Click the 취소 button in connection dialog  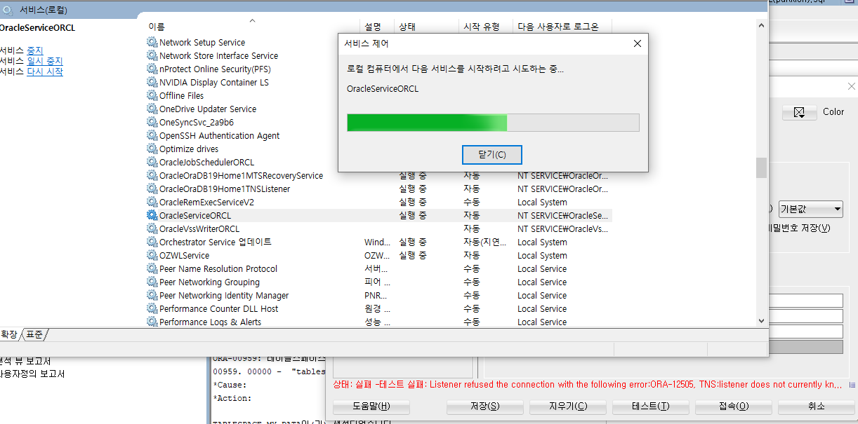click(x=815, y=406)
